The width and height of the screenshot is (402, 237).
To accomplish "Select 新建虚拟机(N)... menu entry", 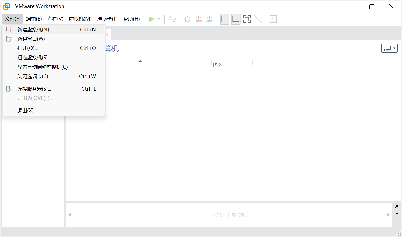I will coord(54,29).
